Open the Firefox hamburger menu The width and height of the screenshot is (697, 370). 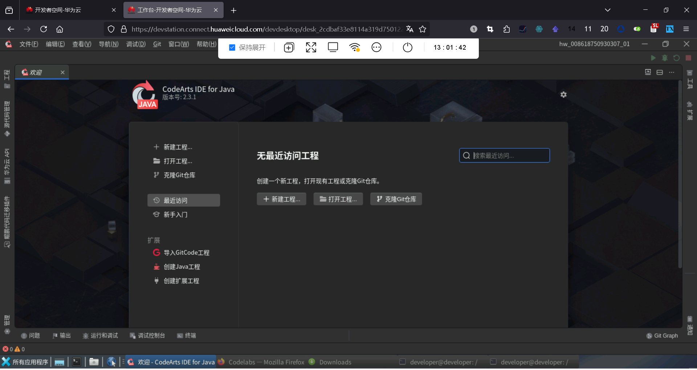point(686,29)
